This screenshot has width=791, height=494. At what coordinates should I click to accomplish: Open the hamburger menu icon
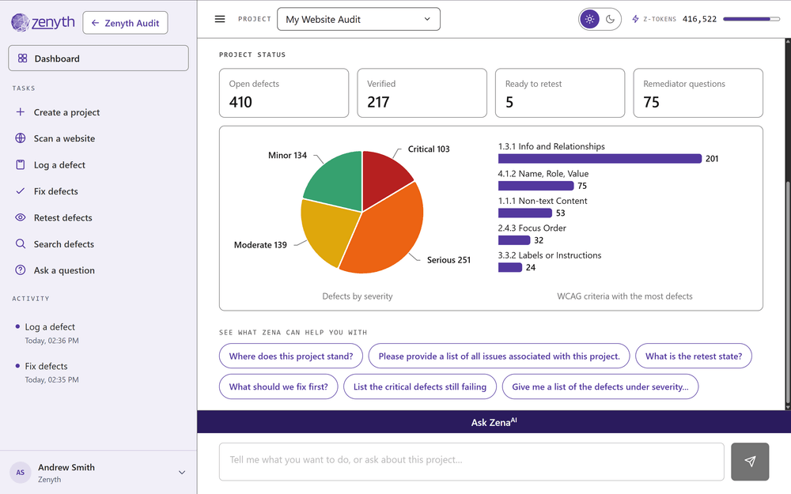[220, 19]
